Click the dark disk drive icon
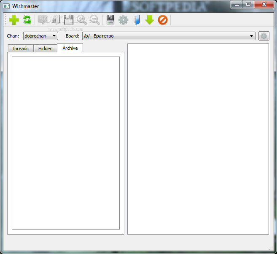 click(110, 20)
